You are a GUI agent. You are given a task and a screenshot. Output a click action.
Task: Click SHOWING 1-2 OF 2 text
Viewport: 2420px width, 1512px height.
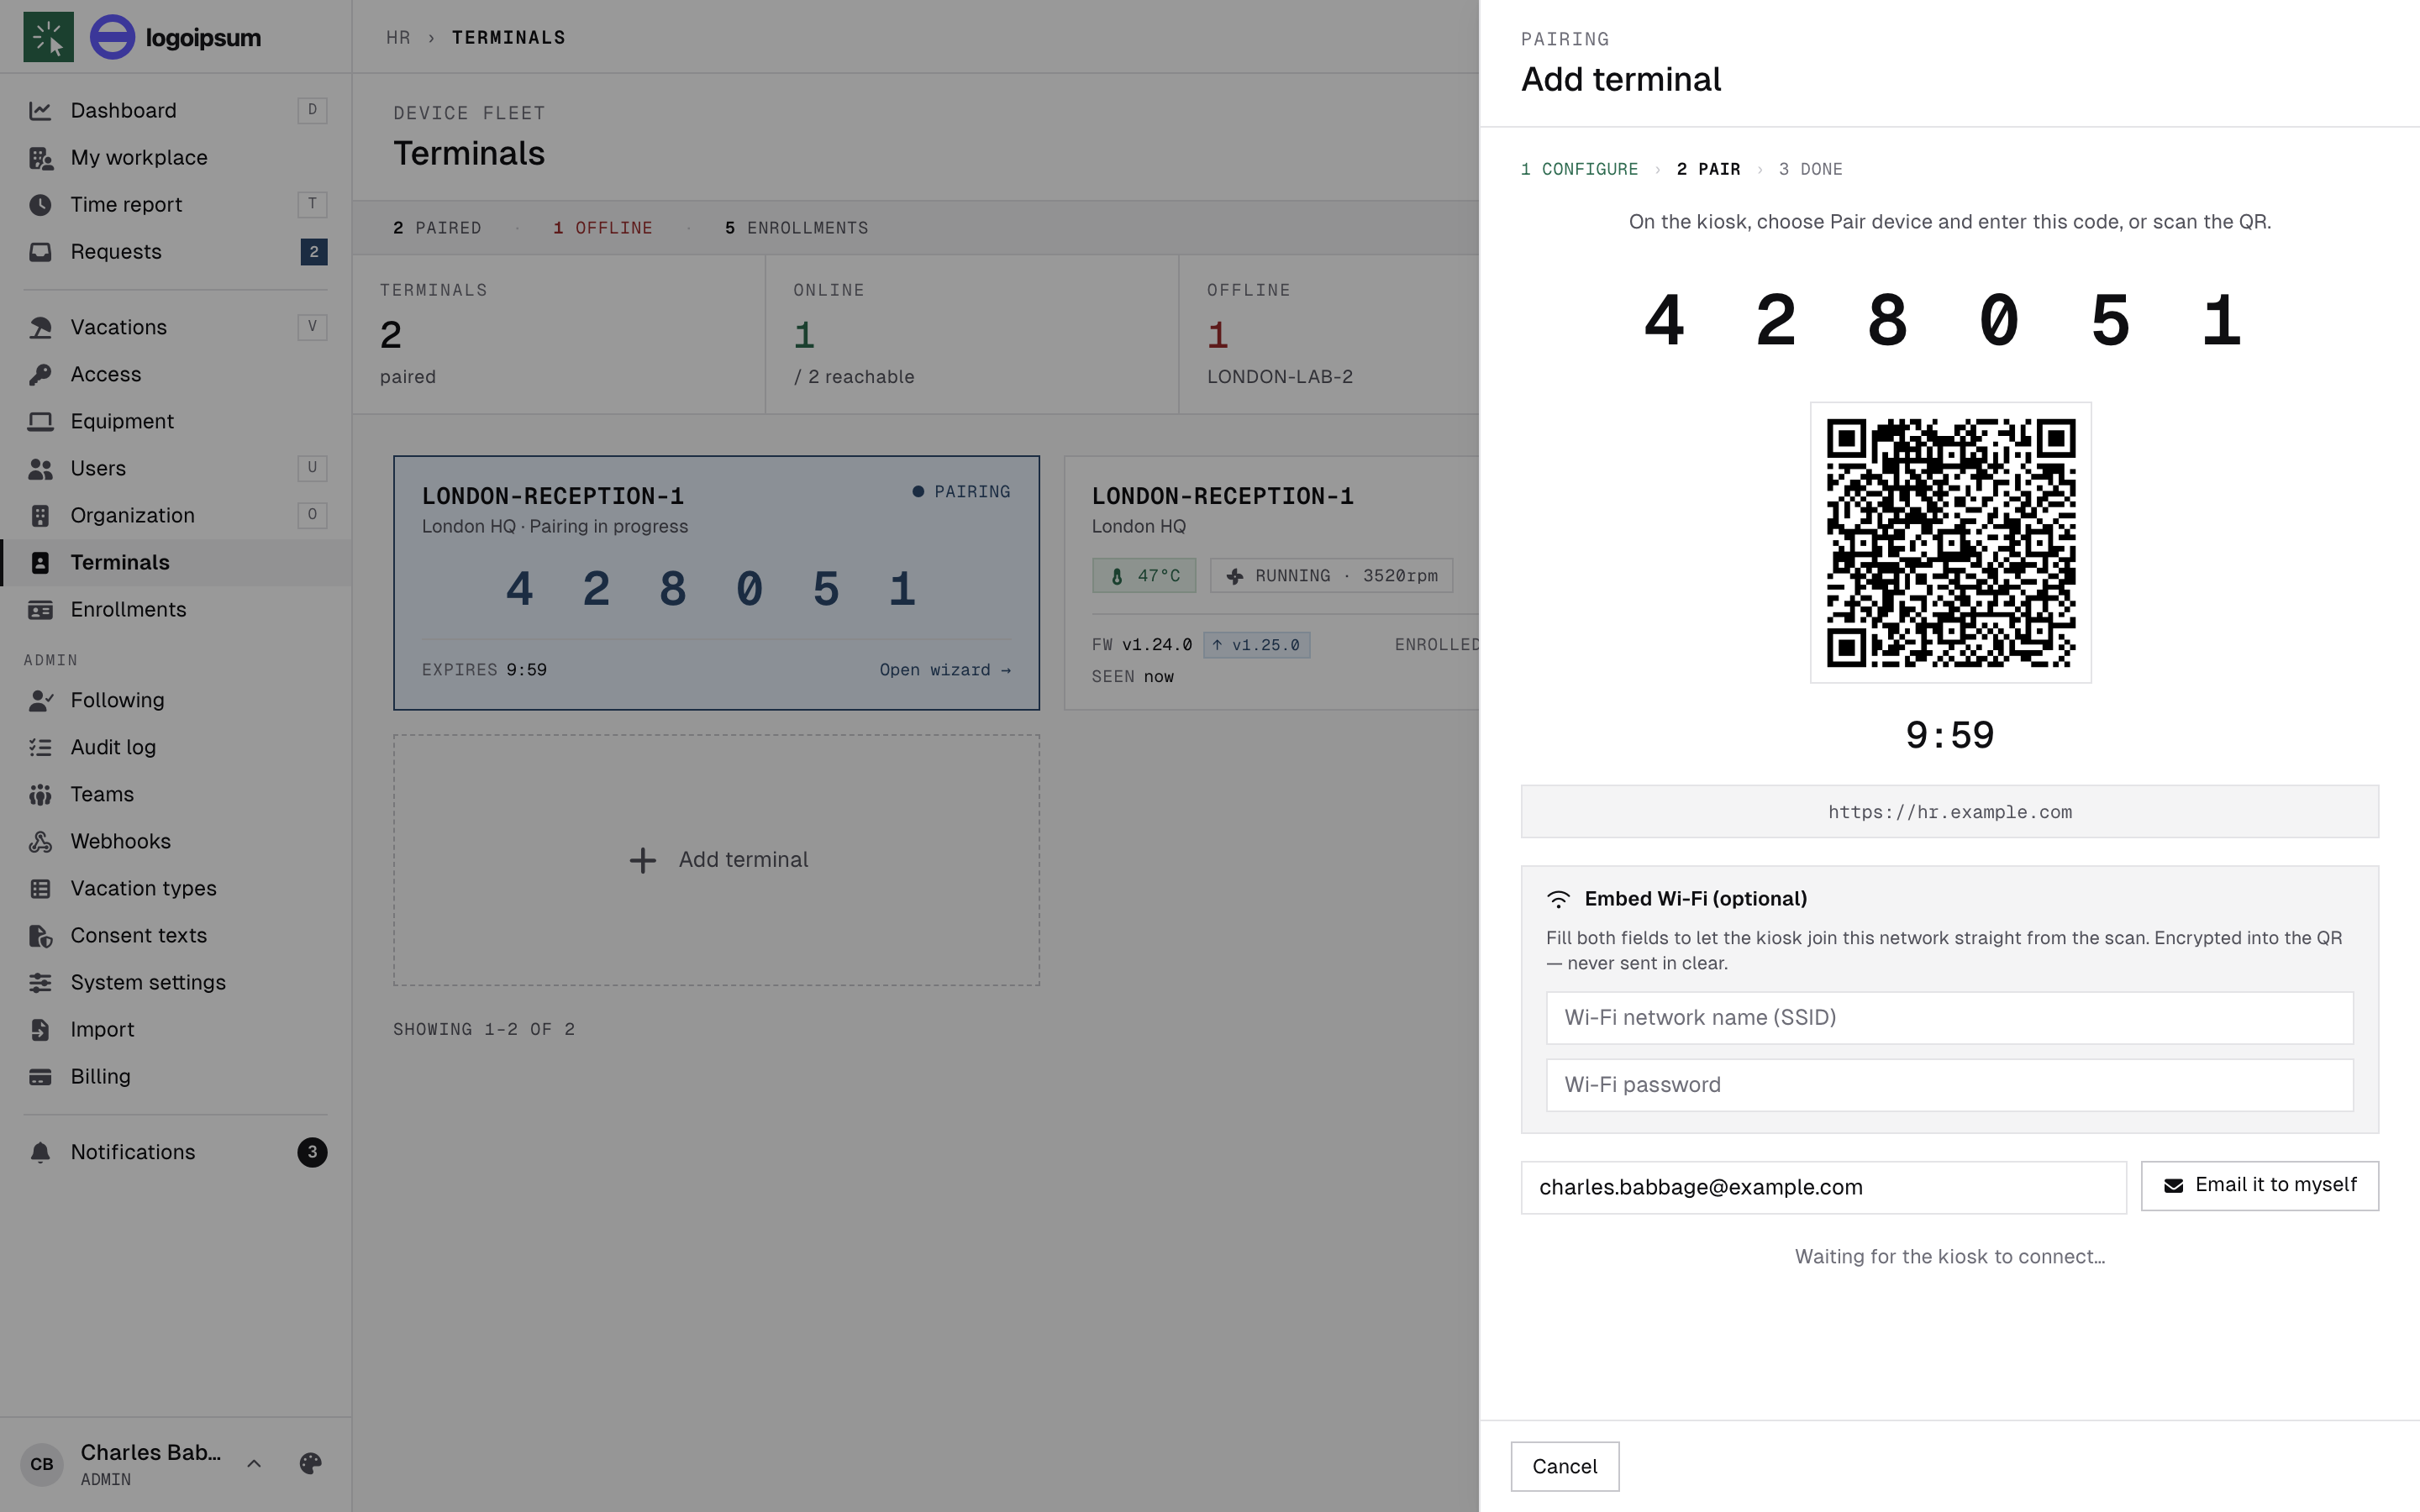pos(484,1029)
